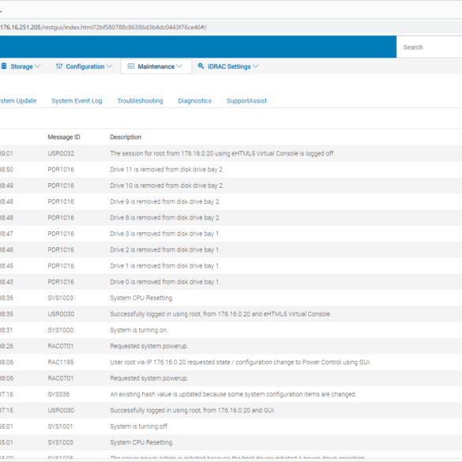The image size is (462, 462).
Task: Switch to the Troubleshooting tab
Action: click(141, 101)
